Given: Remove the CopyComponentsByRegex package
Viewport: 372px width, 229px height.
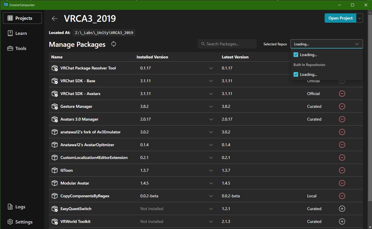Looking at the screenshot, I should click(342, 196).
